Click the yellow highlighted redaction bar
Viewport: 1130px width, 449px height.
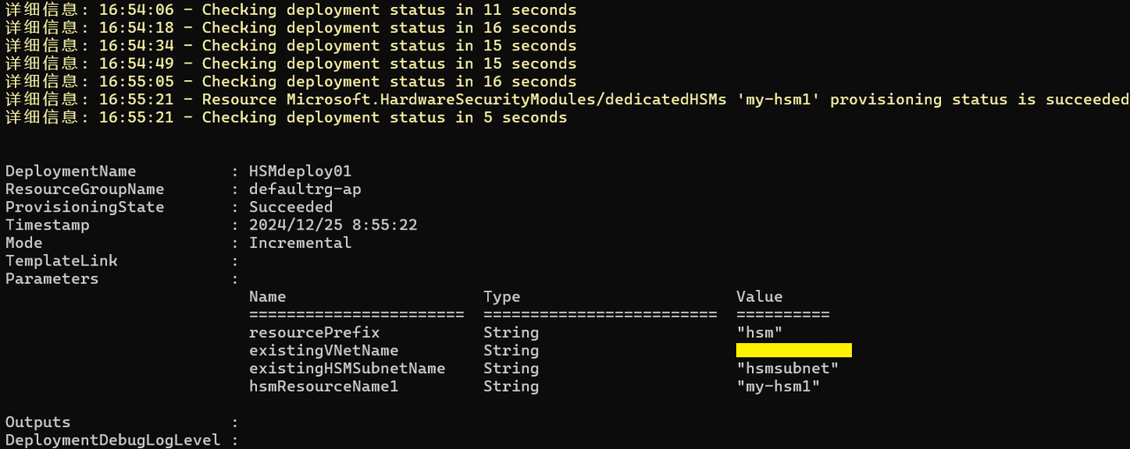(794, 350)
